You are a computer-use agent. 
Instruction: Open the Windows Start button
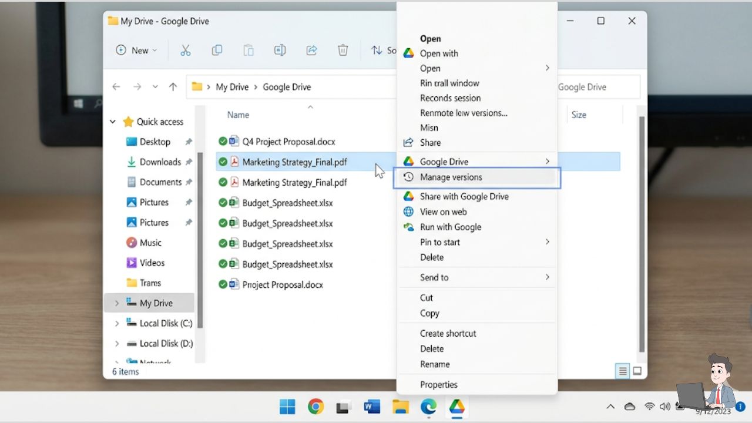point(287,407)
